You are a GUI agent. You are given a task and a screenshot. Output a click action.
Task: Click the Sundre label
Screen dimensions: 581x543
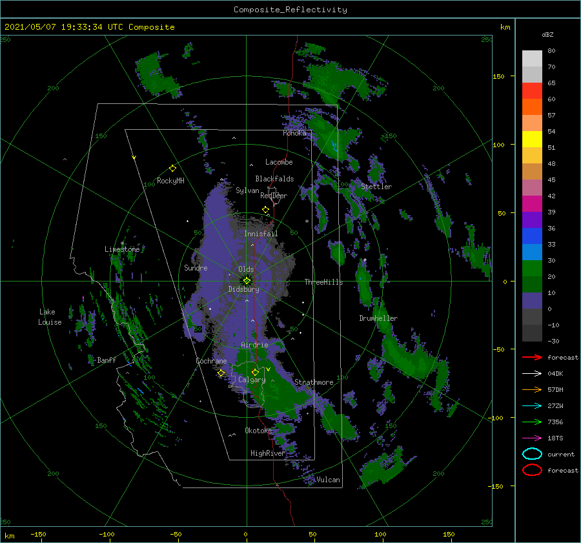(x=196, y=268)
